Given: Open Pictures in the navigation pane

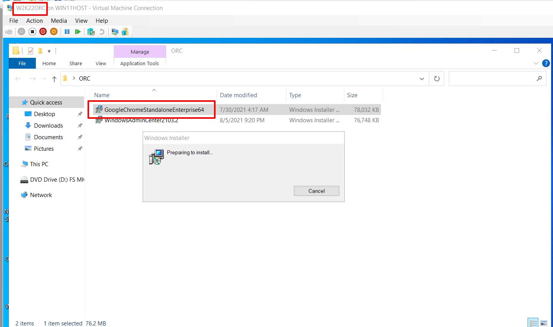Looking at the screenshot, I should pos(44,148).
